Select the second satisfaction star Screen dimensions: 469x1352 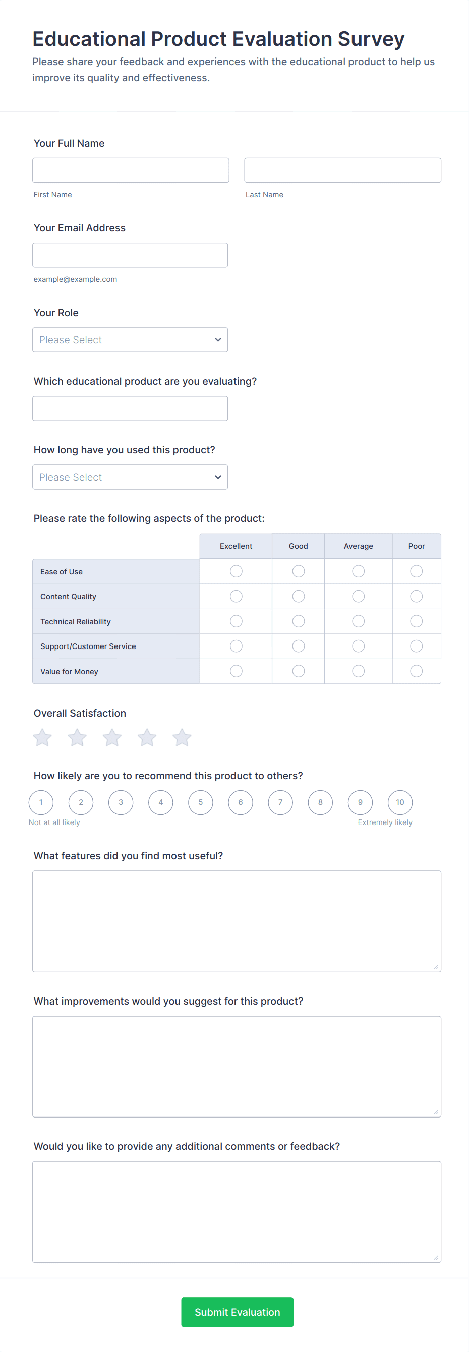click(x=77, y=737)
